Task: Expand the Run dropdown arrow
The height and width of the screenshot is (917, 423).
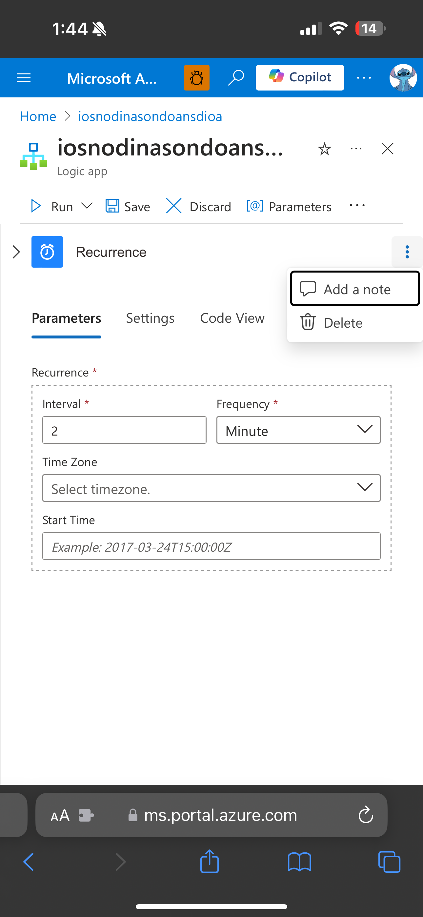Action: [87, 206]
